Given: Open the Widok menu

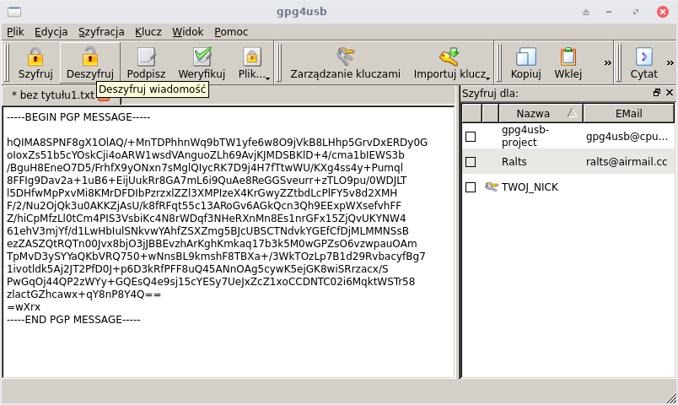Looking at the screenshot, I should [188, 31].
